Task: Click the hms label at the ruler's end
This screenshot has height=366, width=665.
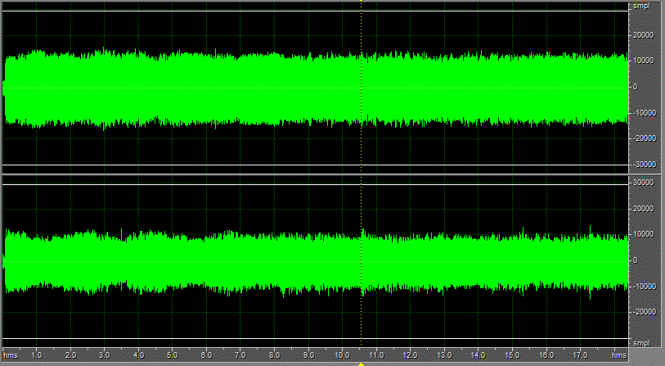Action: click(619, 355)
